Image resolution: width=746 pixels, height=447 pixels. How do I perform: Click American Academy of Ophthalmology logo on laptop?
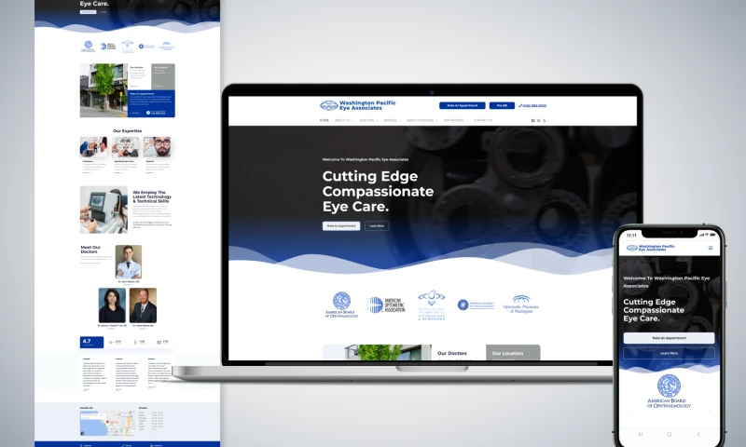click(x=476, y=305)
